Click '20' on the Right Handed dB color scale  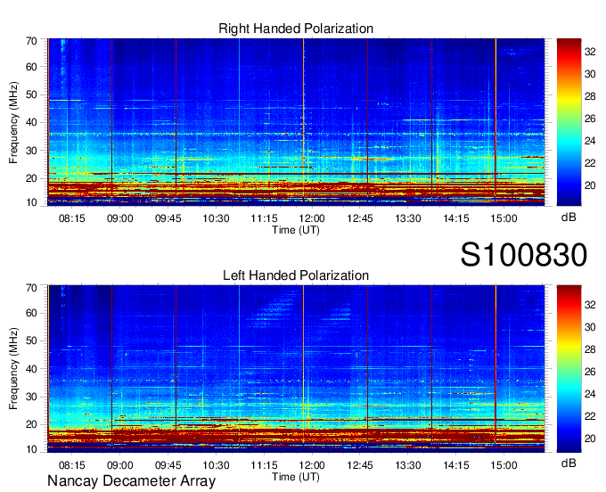pyautogui.click(x=590, y=185)
